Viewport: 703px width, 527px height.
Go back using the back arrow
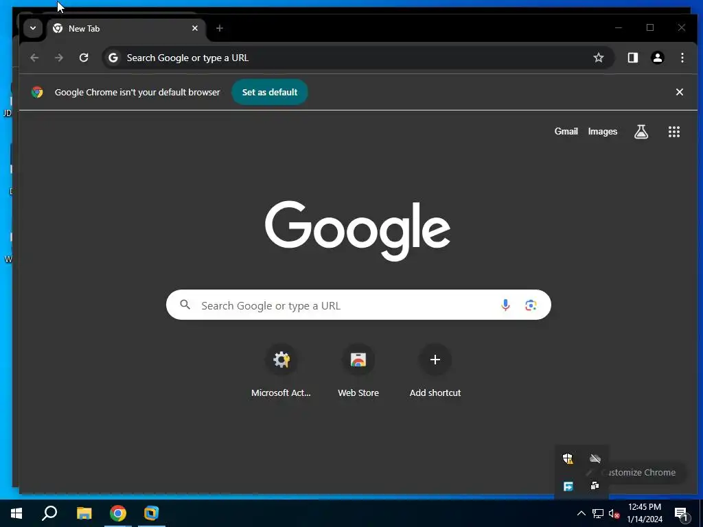(34, 58)
